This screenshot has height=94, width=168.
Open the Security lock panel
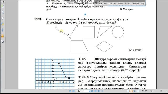[3, 36]
